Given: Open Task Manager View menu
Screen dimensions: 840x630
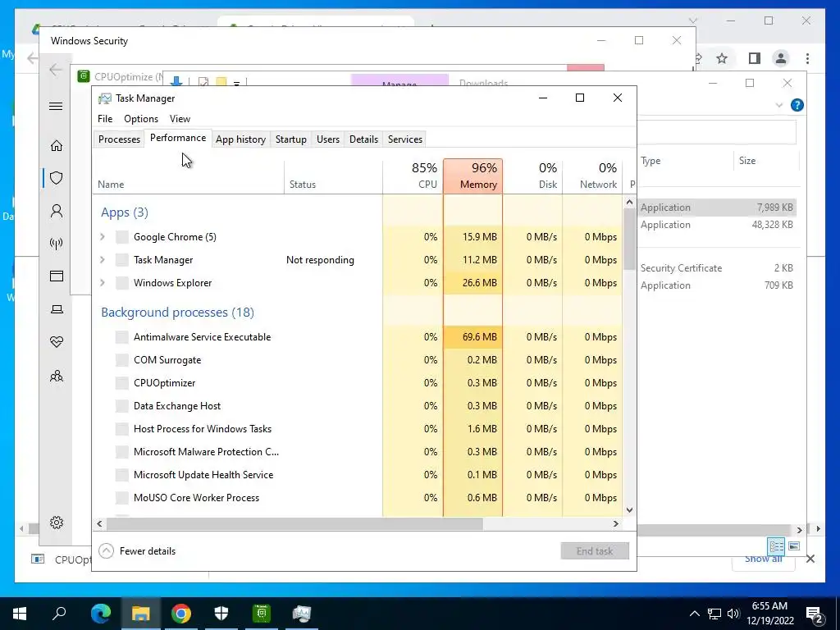Looking at the screenshot, I should coord(180,119).
